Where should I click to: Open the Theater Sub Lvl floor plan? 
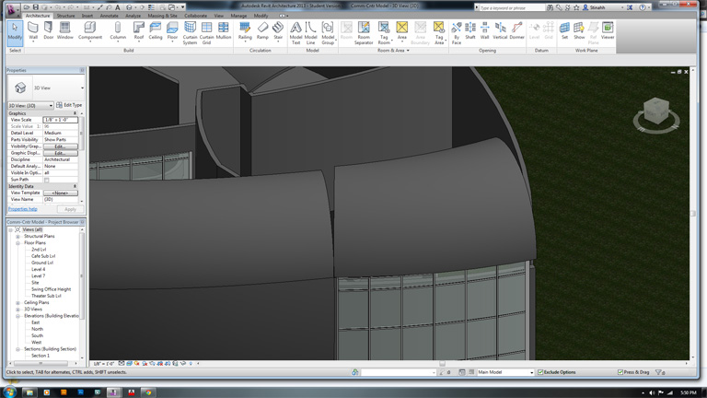click(46, 296)
